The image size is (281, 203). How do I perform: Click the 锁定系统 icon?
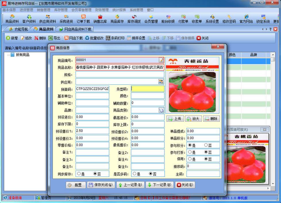point(263,18)
